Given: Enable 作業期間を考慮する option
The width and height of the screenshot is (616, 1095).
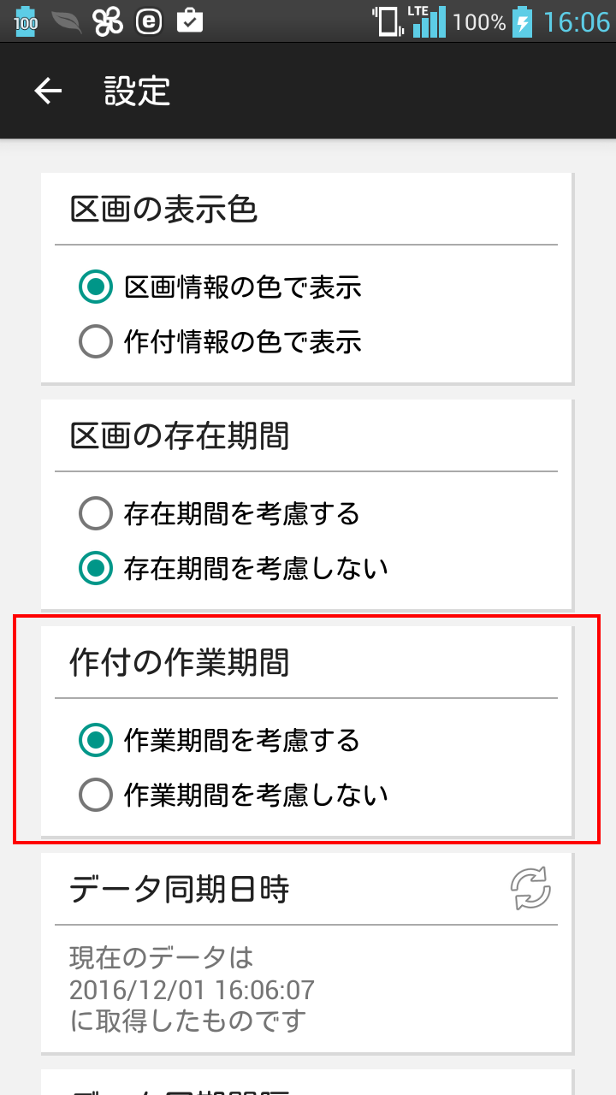Looking at the screenshot, I should [96, 740].
